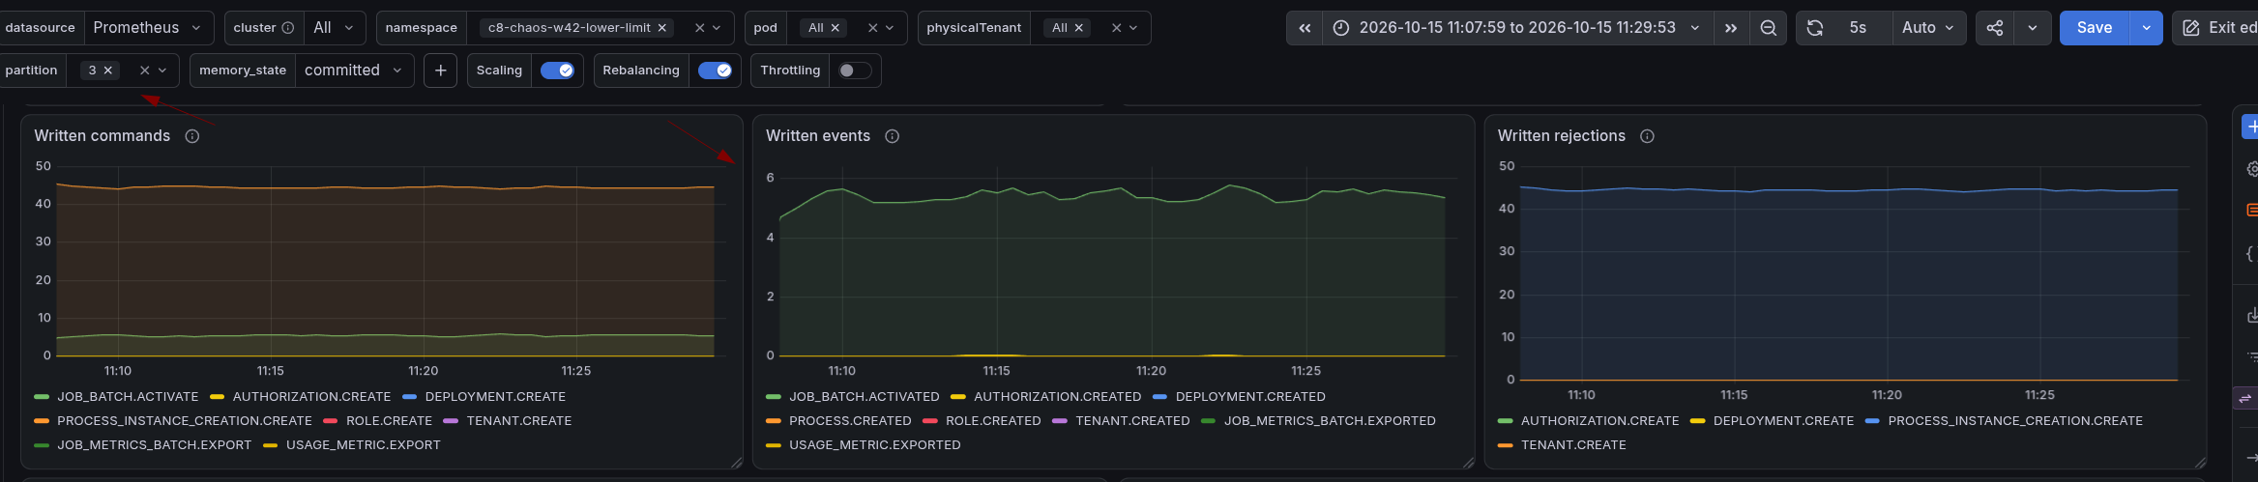Clear partition selections

point(145,71)
